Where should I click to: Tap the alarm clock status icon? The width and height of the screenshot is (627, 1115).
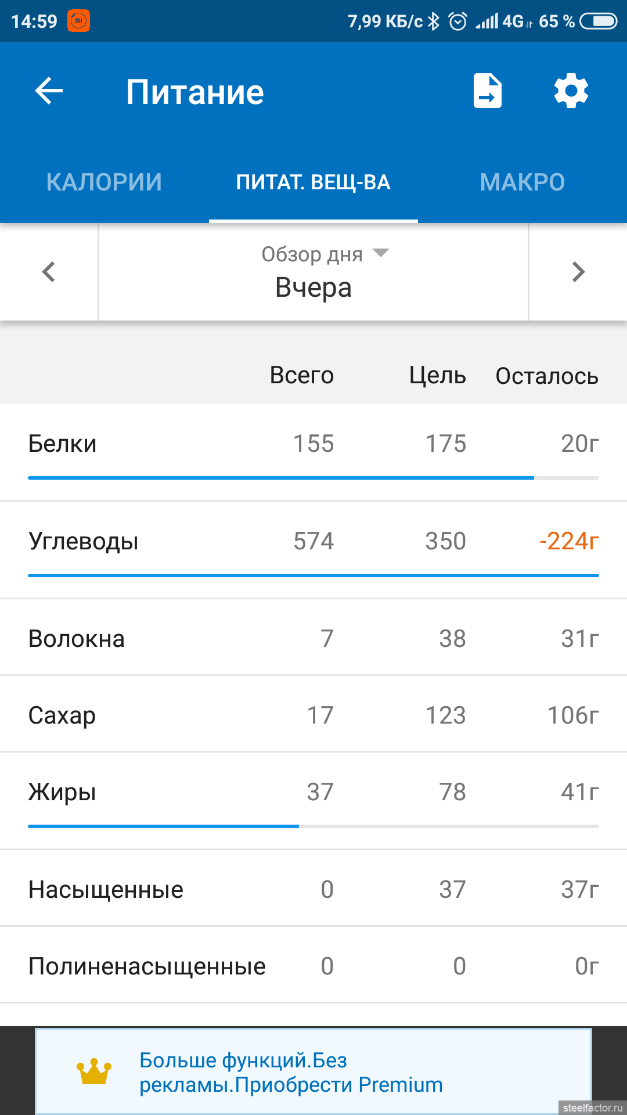(458, 21)
